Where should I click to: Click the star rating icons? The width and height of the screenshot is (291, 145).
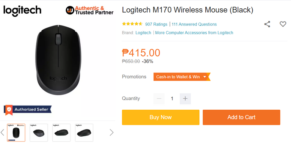click(x=132, y=24)
